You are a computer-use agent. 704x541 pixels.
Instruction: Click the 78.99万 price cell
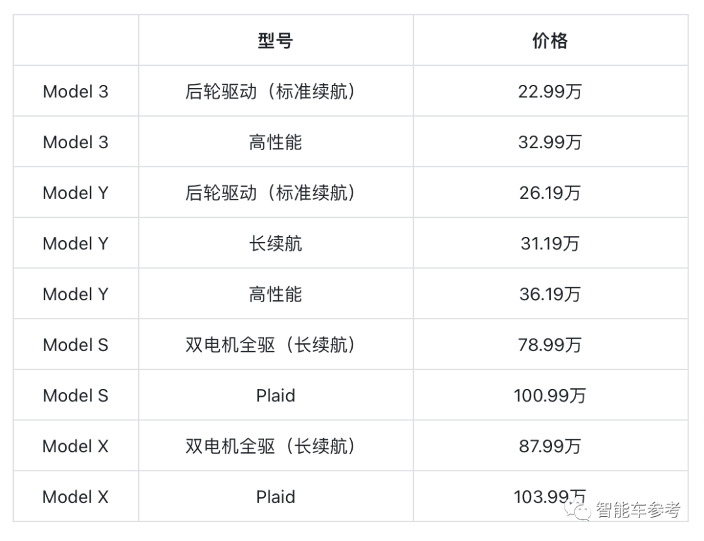pyautogui.click(x=550, y=345)
